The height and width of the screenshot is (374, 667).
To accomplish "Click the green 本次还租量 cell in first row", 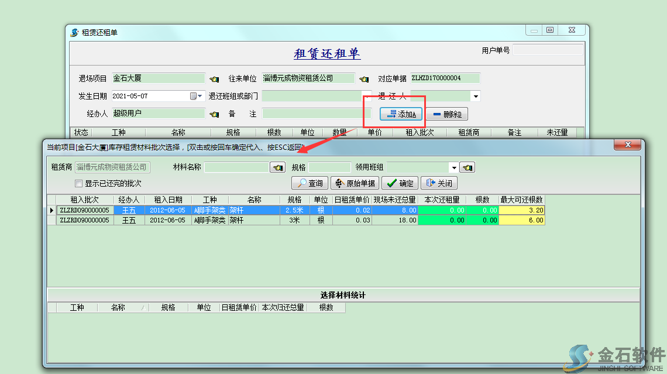I will pyautogui.click(x=442, y=210).
